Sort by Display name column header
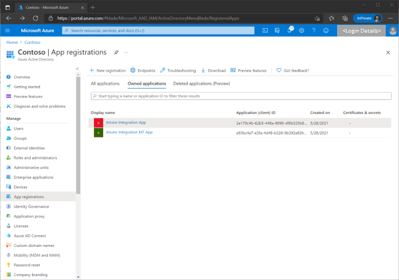The image size is (399, 280). click(x=103, y=113)
